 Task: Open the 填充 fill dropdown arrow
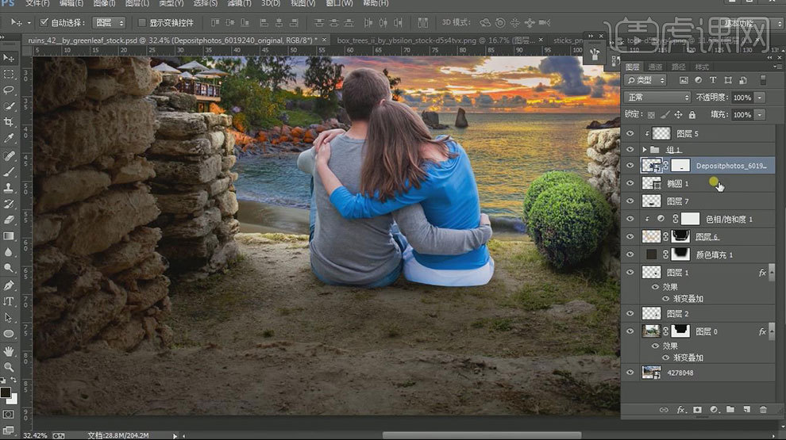[760, 115]
